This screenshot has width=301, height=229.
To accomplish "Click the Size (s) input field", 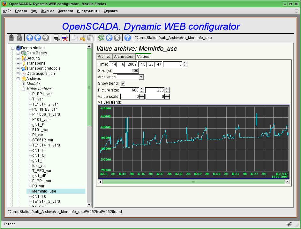I will (x=126, y=71).
